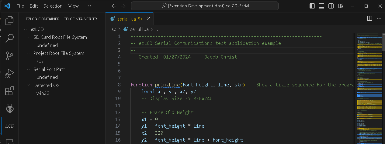Image resolution: width=385 pixels, height=144 pixels.
Task: Open the overflow menu with three dots
Action: [88, 6]
